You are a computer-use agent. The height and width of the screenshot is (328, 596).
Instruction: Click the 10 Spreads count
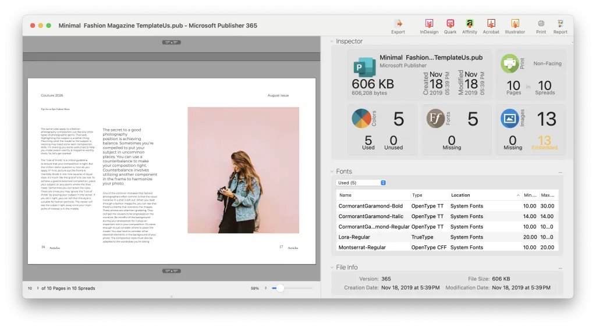point(545,88)
